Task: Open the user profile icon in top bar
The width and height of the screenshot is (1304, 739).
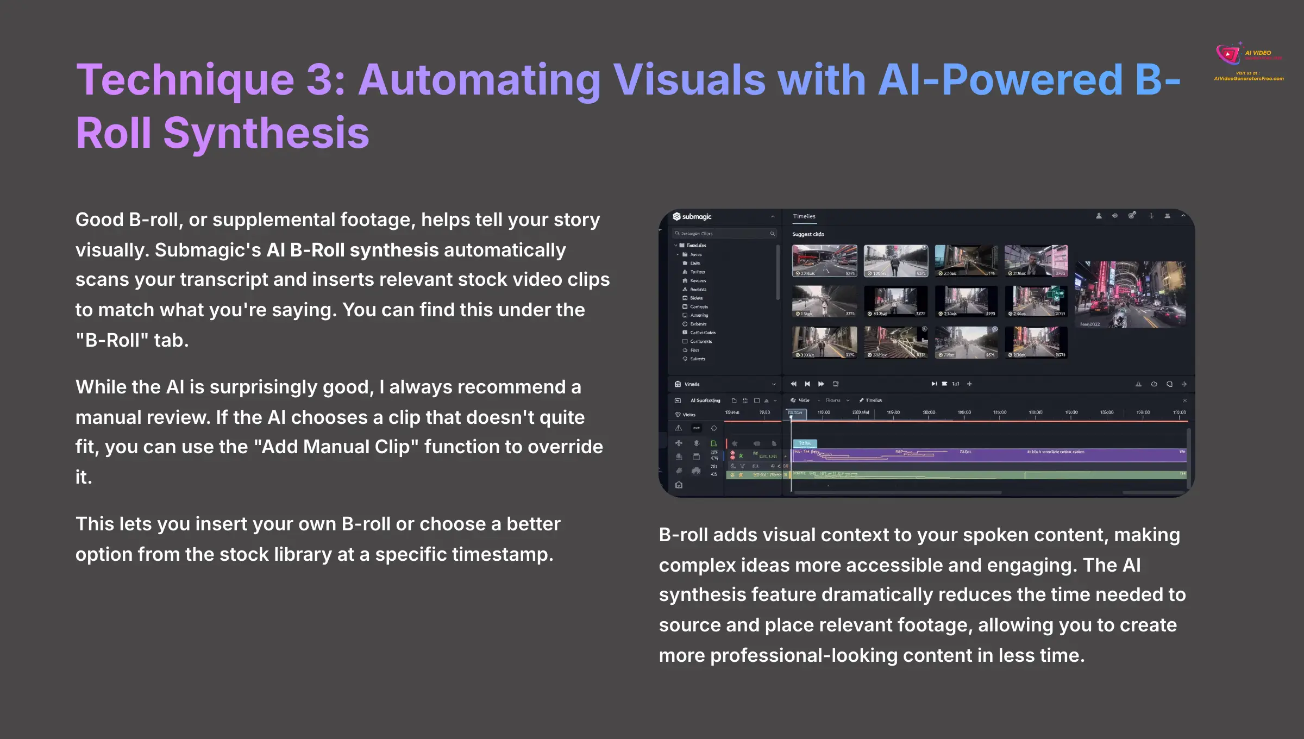Action: tap(1099, 216)
